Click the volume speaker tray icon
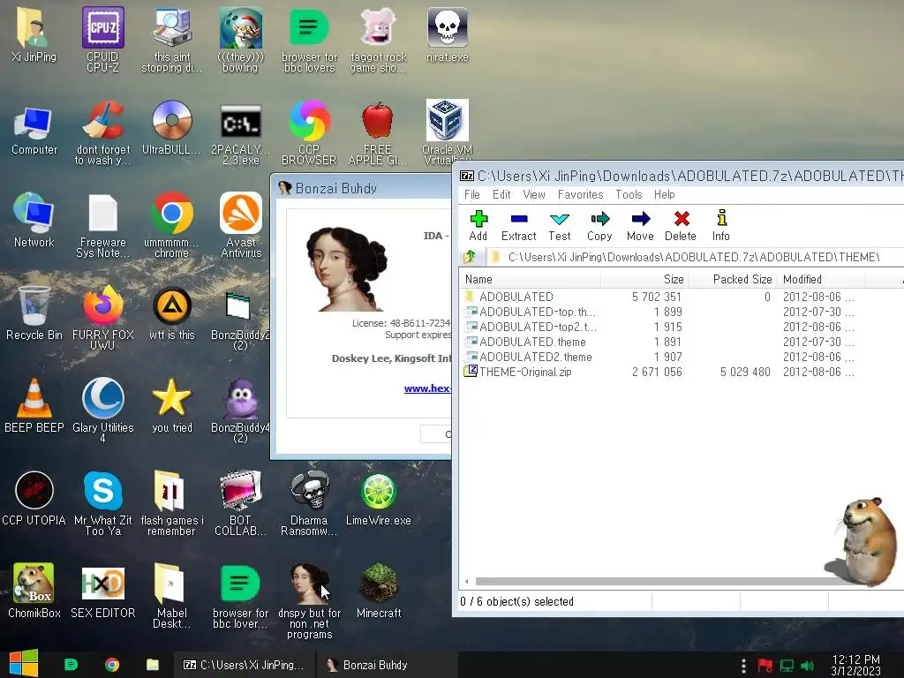Screen dimensions: 904x678 (x=807, y=666)
